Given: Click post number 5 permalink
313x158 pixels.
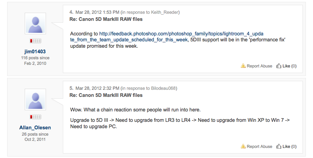Looking at the screenshot, I should click(x=71, y=88).
